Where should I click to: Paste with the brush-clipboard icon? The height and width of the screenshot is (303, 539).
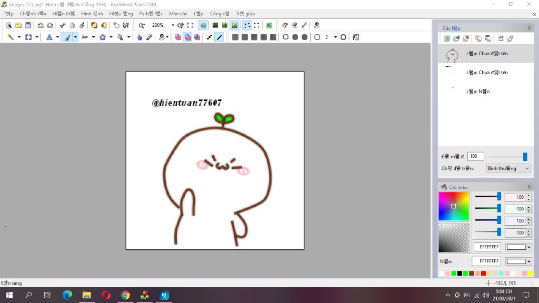[x=82, y=25]
